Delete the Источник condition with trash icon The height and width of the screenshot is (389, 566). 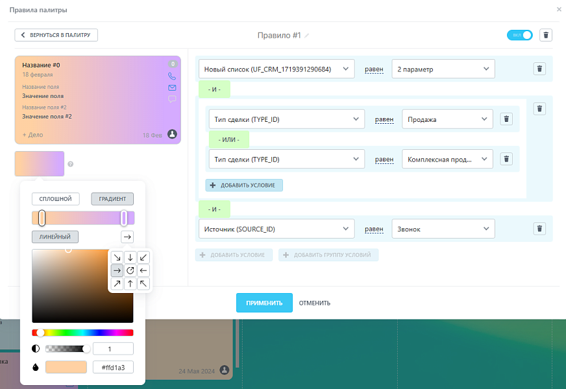point(539,229)
